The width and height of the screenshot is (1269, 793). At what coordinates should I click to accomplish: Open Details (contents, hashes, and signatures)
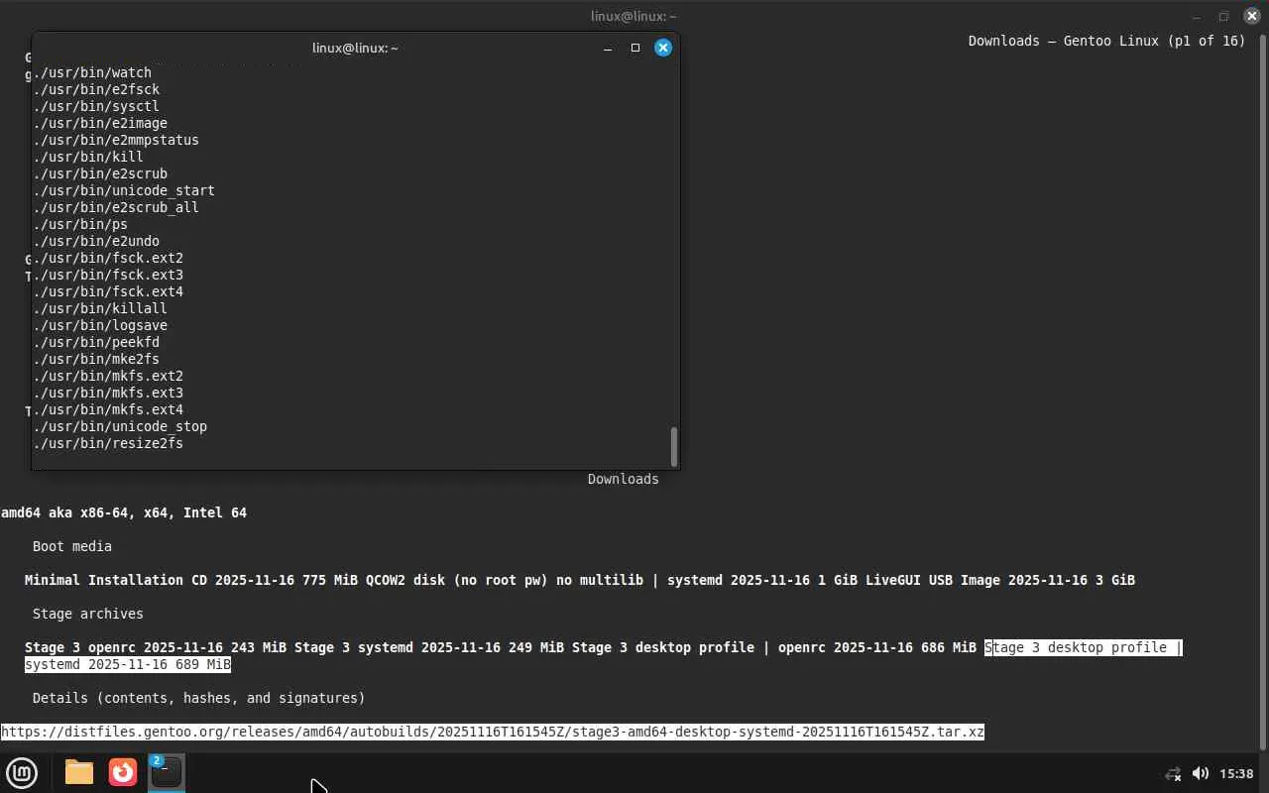[x=199, y=698]
